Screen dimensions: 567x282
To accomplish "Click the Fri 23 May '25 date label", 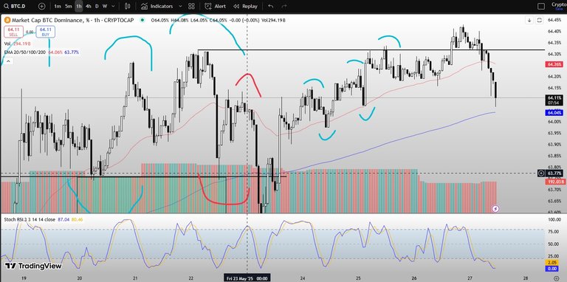I will tap(247, 278).
